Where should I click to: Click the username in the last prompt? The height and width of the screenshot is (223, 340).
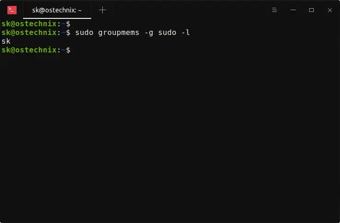[x=6, y=50]
